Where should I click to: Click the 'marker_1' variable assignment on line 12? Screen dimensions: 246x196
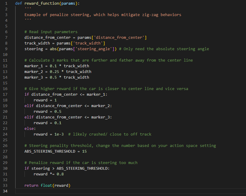(34, 66)
